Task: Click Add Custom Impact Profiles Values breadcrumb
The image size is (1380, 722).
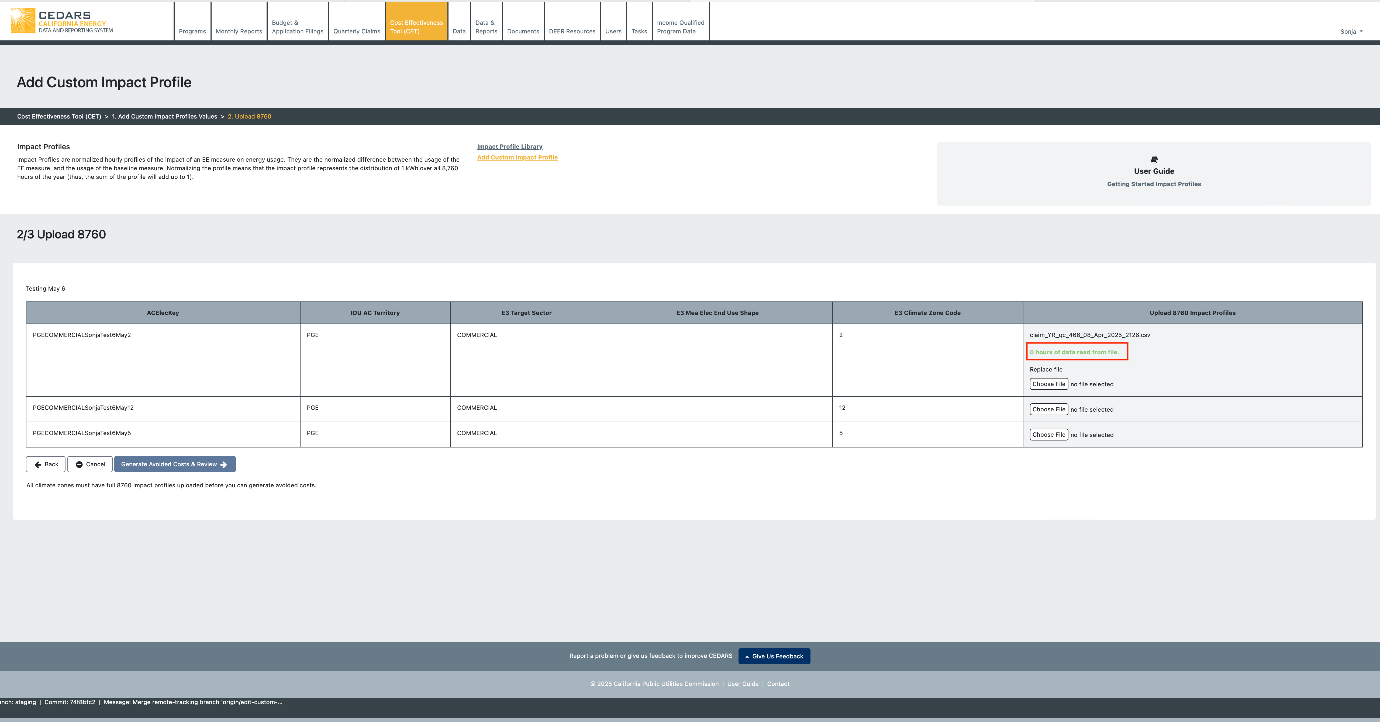Action: coord(164,116)
